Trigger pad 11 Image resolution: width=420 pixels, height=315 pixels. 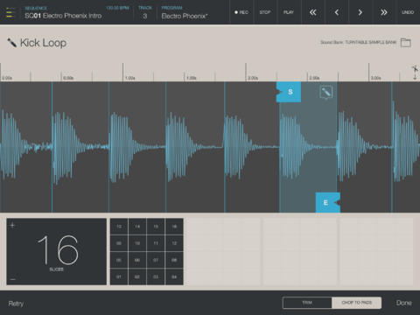coord(156,243)
